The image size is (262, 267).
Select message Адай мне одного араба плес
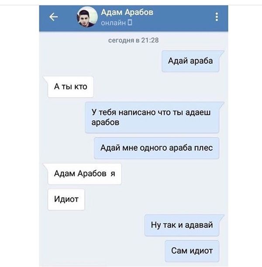pos(156,148)
